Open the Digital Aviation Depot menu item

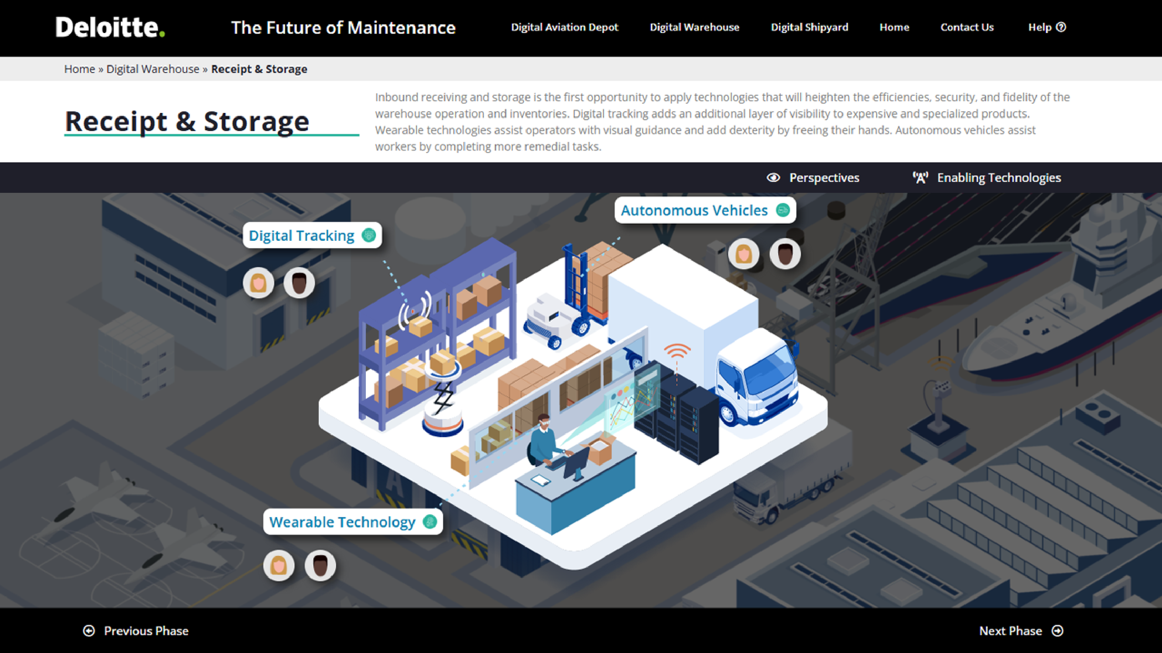564,27
